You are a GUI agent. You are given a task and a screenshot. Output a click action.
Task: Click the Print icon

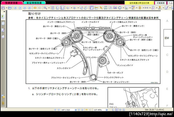pyautogui.click(x=10, y=8)
